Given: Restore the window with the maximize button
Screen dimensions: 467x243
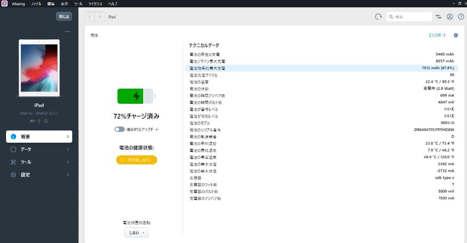Looking at the screenshot, I should click(x=460, y=3).
